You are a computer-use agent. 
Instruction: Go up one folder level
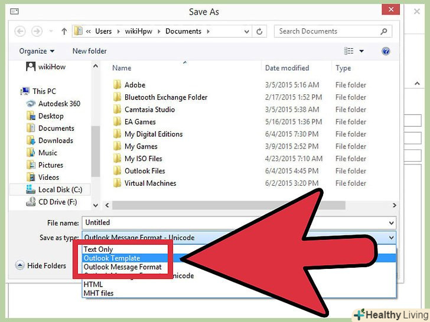coord(64,31)
